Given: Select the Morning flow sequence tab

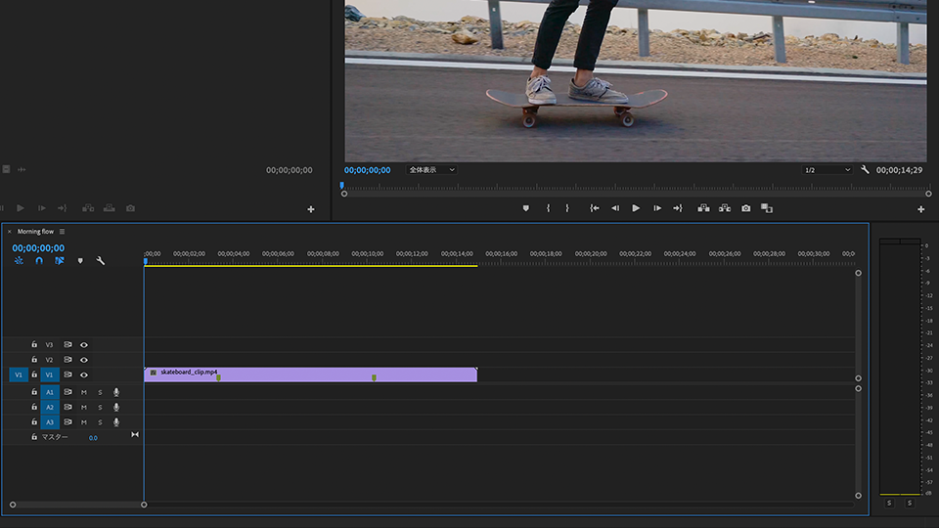Looking at the screenshot, I should (35, 232).
